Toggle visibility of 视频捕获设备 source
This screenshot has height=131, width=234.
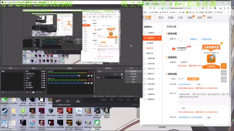tap(42, 74)
